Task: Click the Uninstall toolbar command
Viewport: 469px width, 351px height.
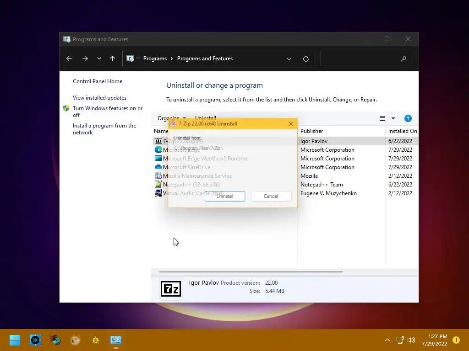Action: tap(206, 118)
